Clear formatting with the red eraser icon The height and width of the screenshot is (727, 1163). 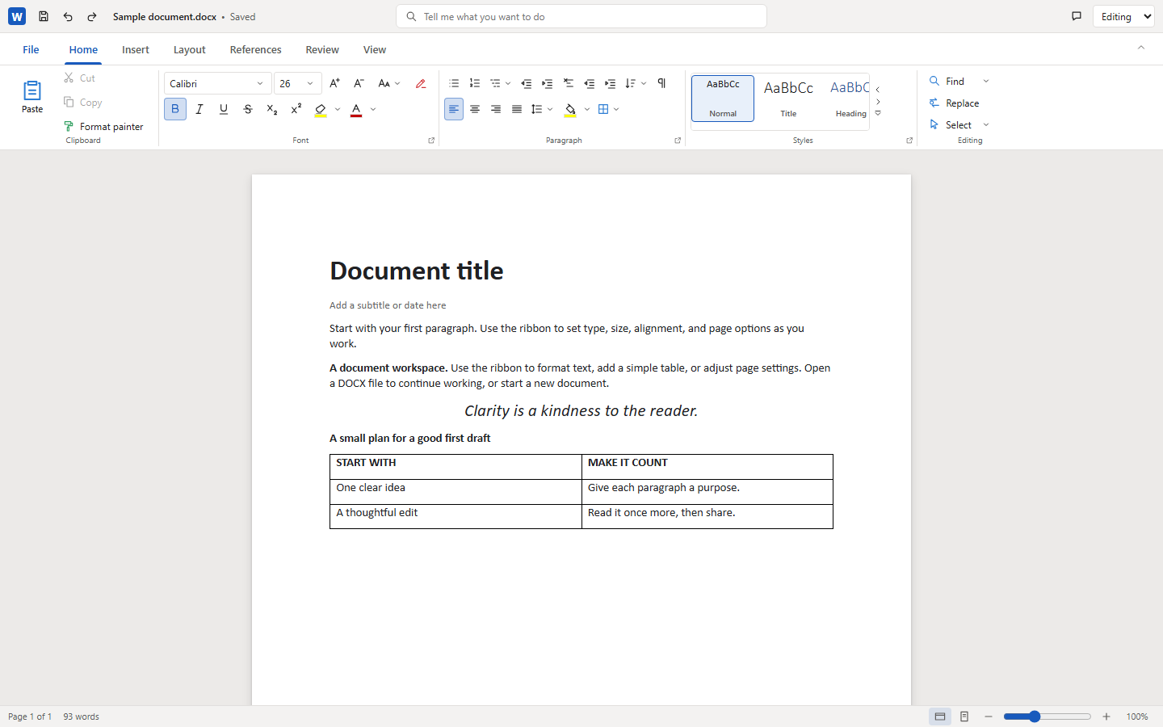pos(421,83)
